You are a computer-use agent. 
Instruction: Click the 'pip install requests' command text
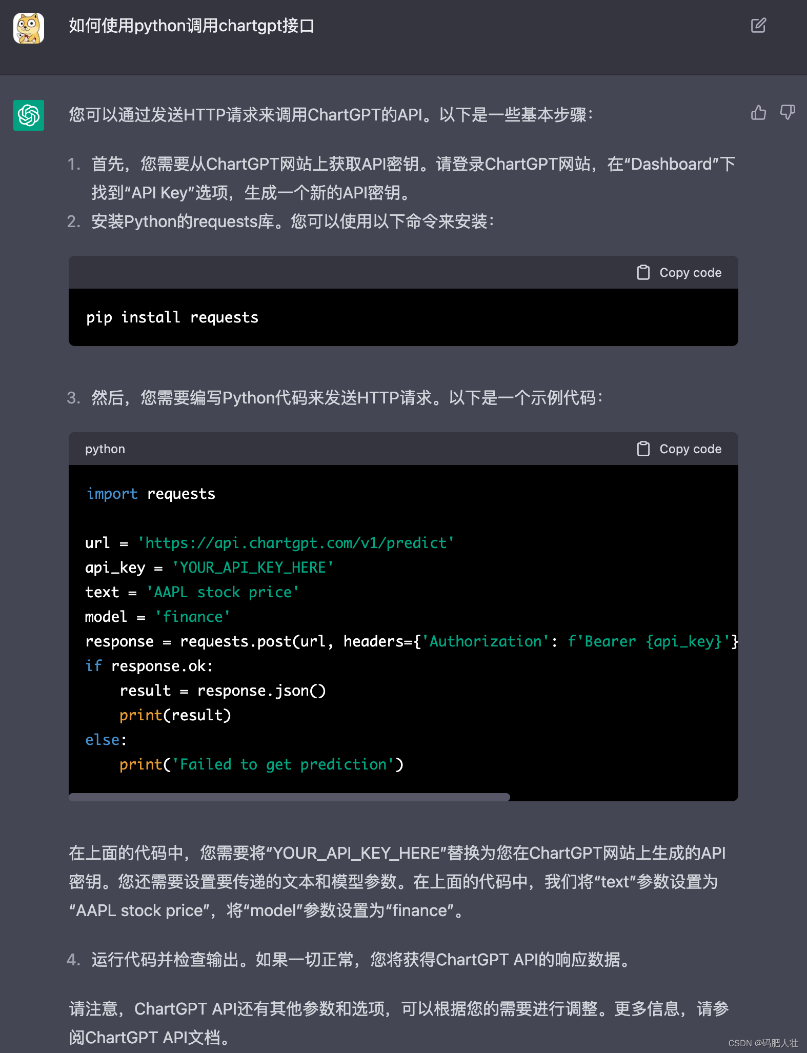(x=172, y=317)
